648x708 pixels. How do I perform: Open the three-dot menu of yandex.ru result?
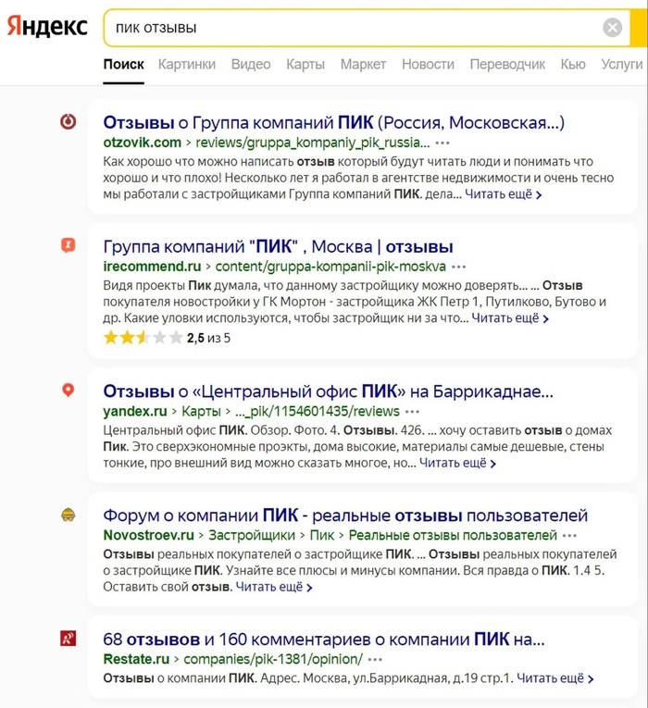coord(412,412)
